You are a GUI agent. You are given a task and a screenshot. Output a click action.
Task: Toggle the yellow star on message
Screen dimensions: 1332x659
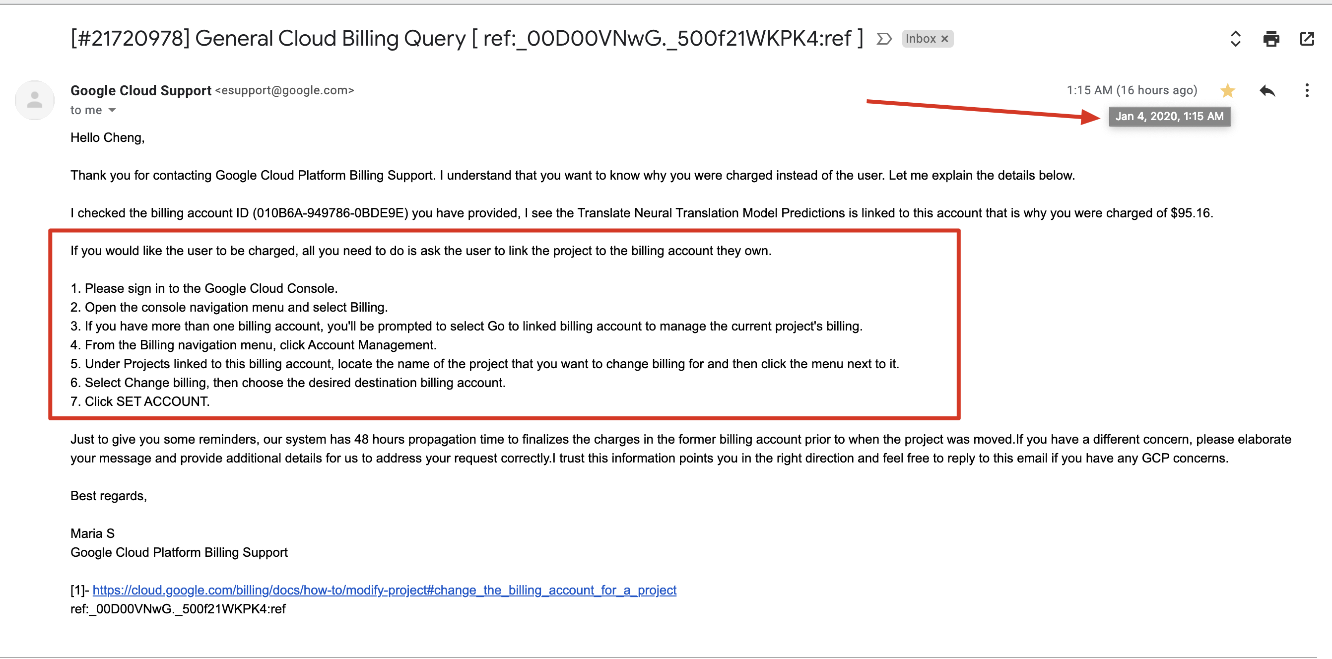pos(1227,91)
